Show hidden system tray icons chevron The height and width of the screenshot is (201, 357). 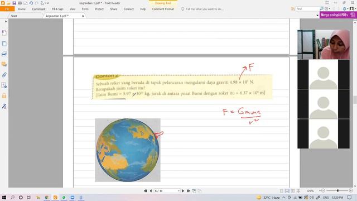click(284, 198)
